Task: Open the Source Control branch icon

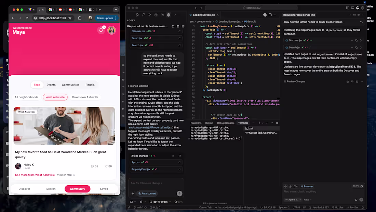Action: tap(150, 15)
